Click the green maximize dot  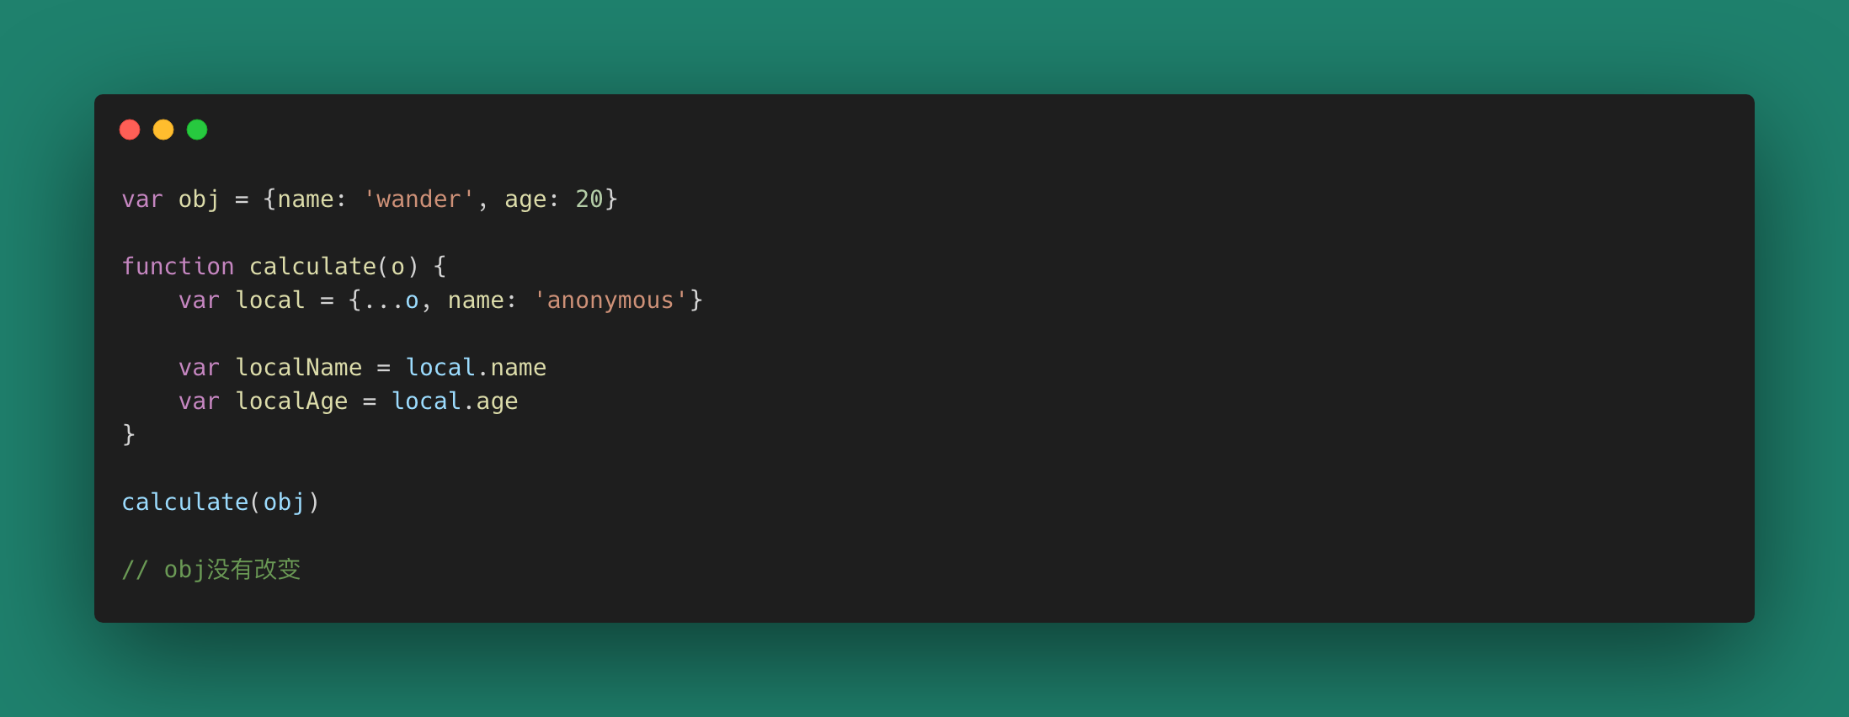197,130
